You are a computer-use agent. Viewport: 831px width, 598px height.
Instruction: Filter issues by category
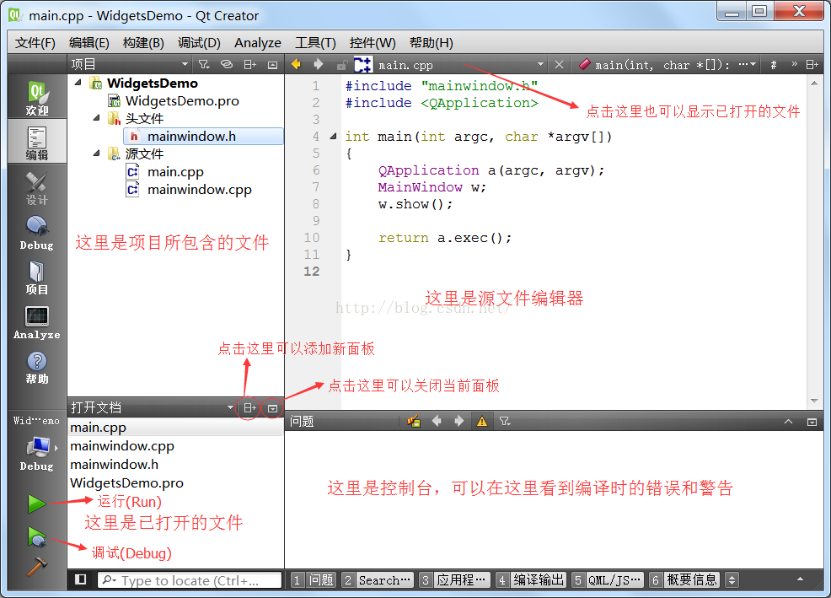pos(505,422)
